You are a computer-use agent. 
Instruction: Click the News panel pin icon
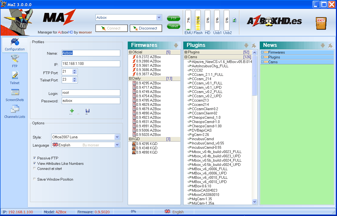pos(330,45)
